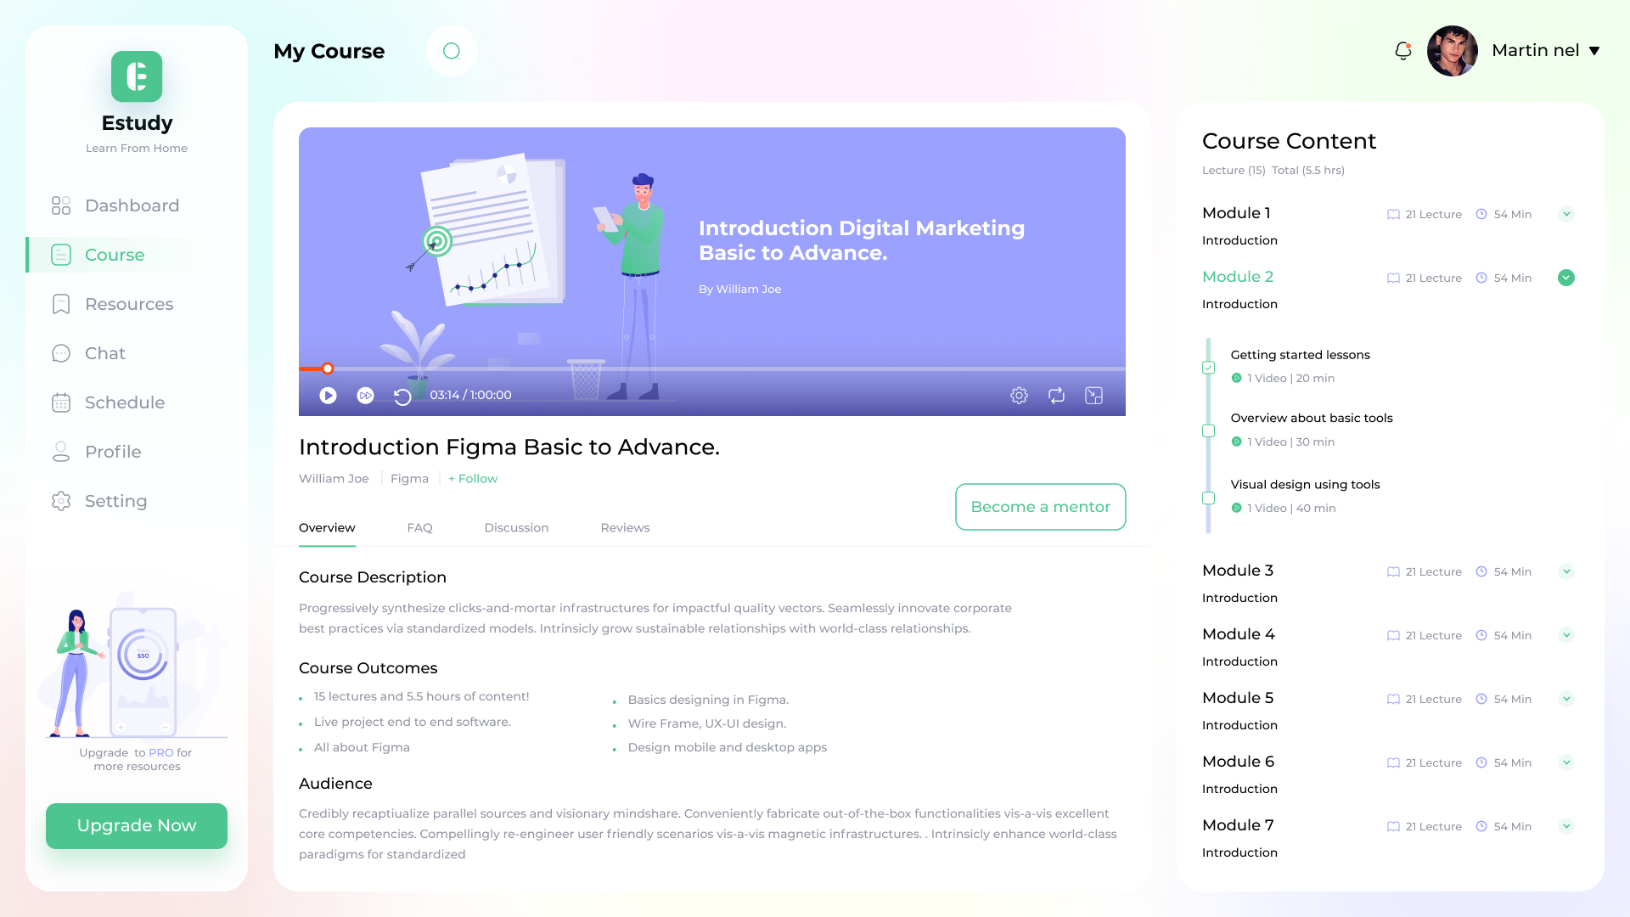Switch to the Discussion tab
Screen dimensions: 1630x917
tap(516, 527)
